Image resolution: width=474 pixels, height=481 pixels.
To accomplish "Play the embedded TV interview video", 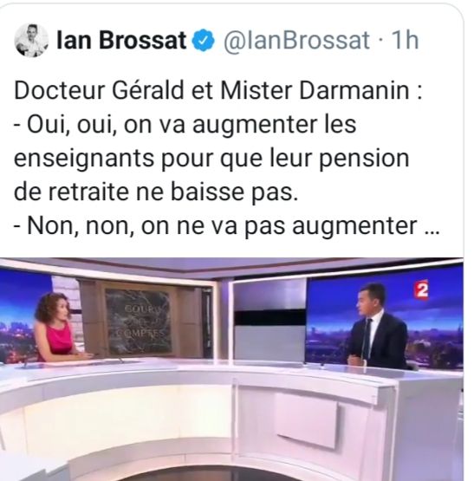I will [231, 369].
